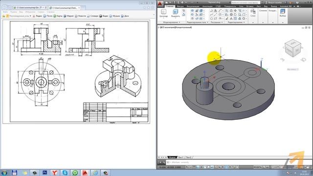Open Photoshop from the taskbar
This screenshot has width=313, height=176.
[45, 173]
